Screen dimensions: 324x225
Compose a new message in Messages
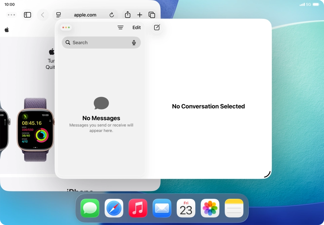[157, 28]
